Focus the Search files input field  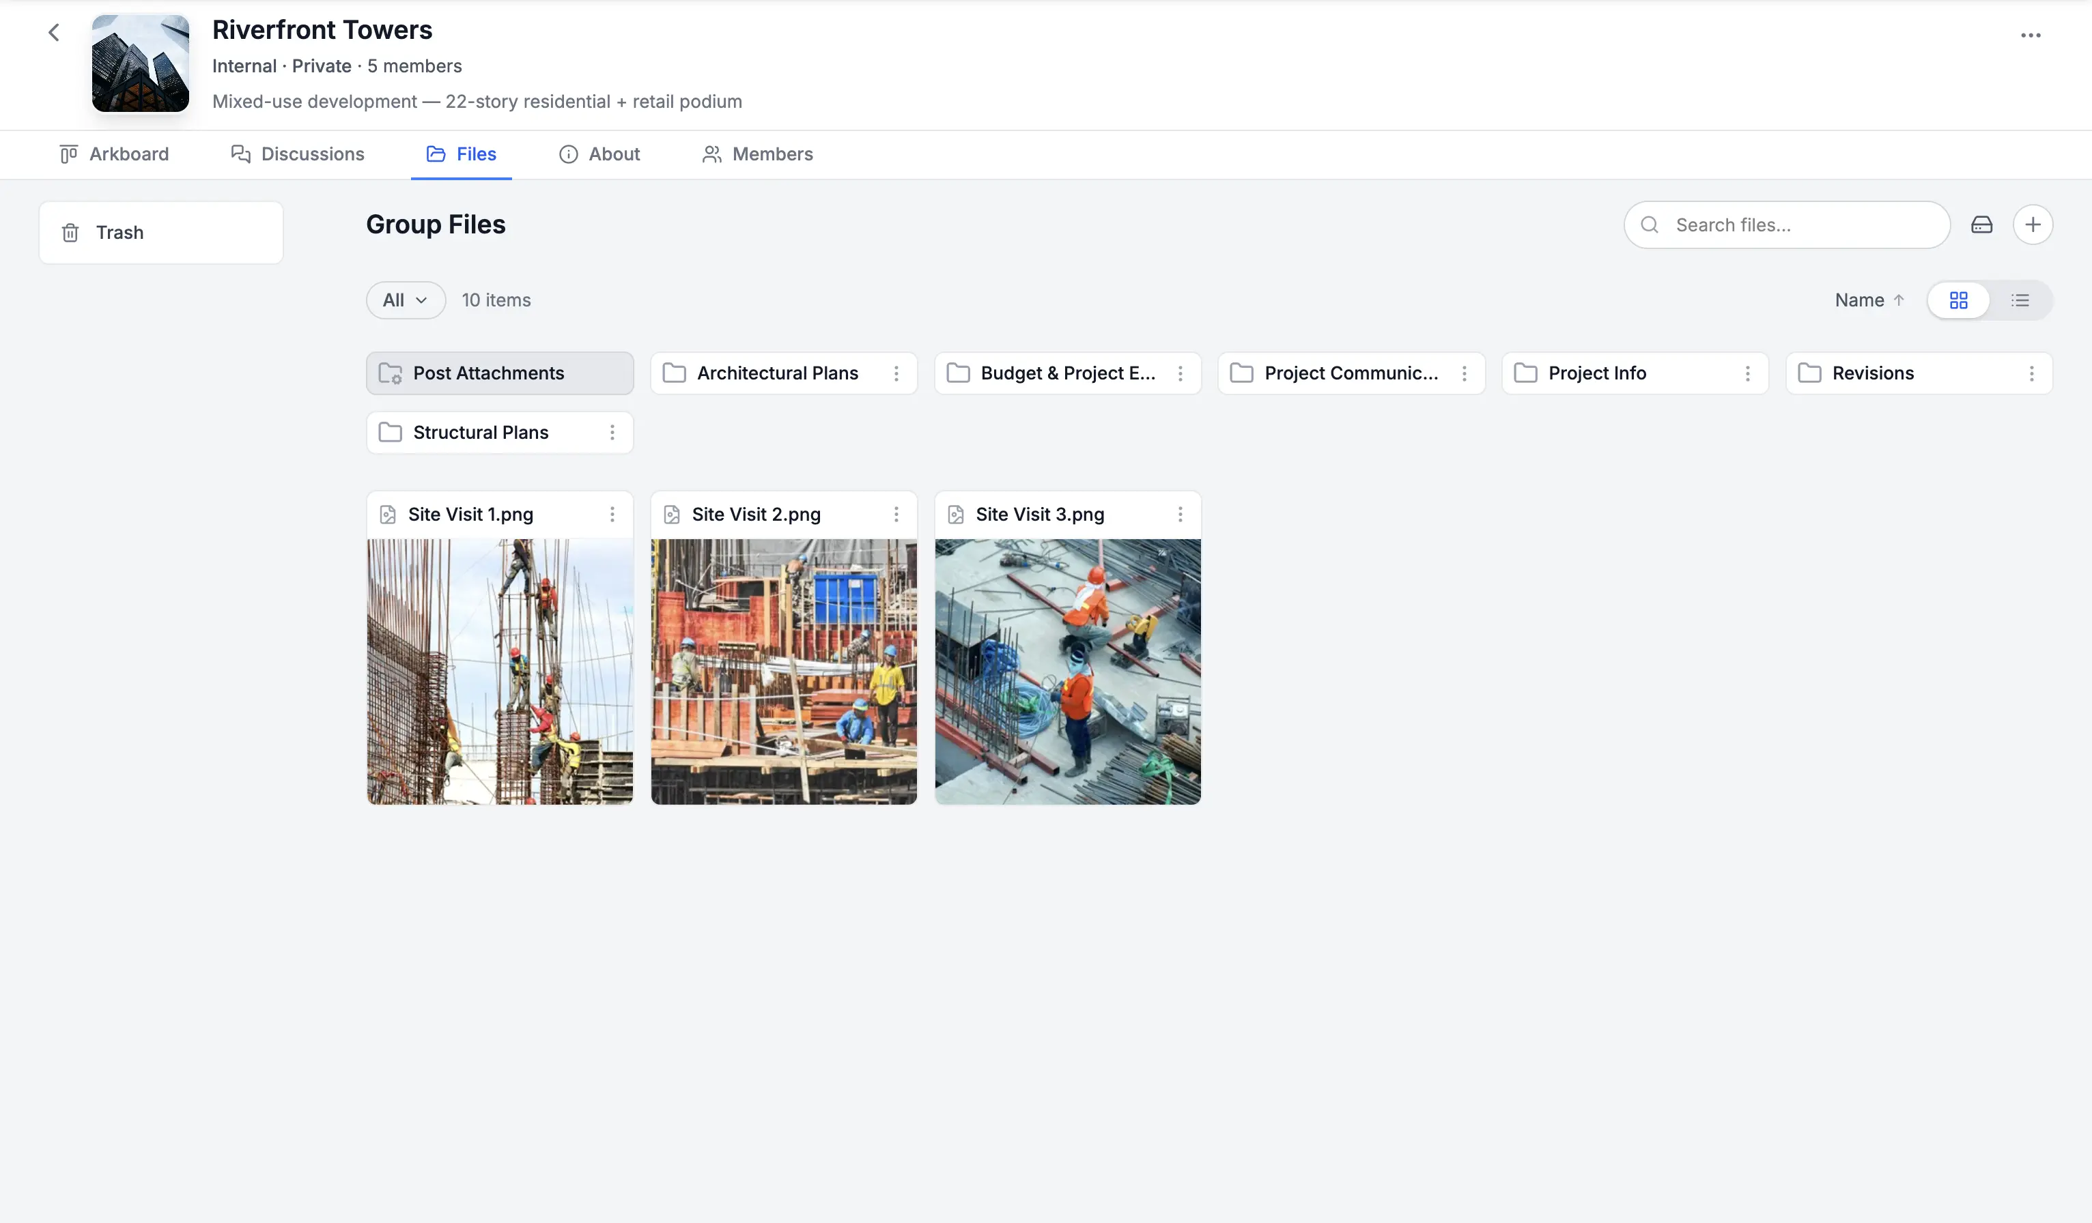1787,225
